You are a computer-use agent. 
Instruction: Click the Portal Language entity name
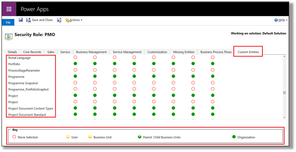coord(19,58)
